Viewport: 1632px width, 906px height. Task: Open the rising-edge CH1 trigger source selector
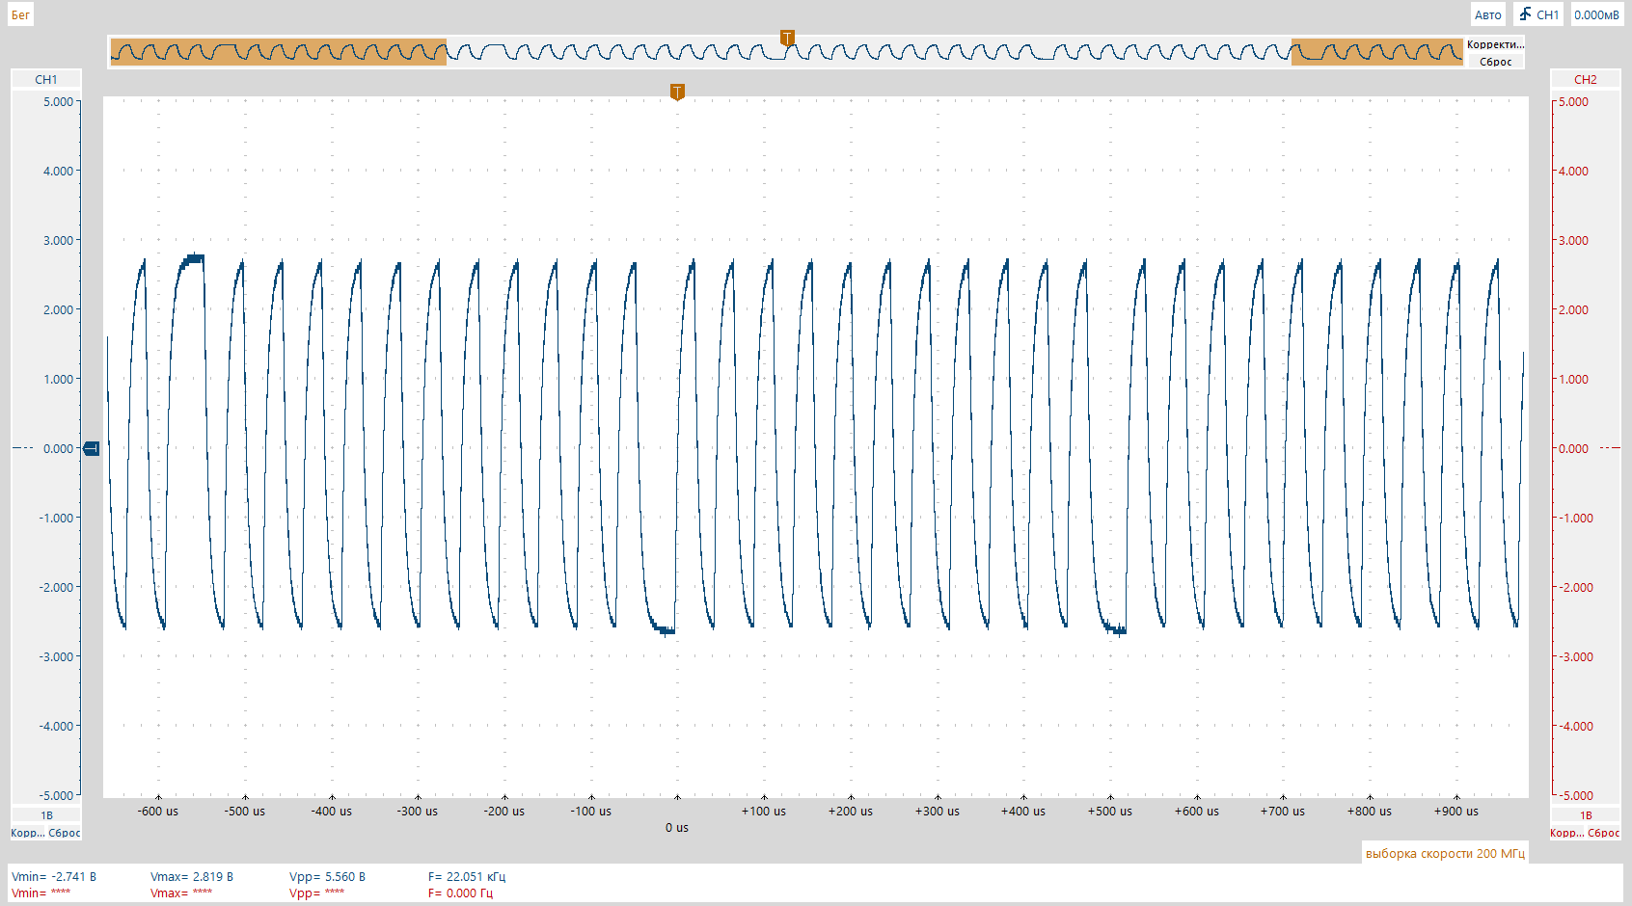pos(1538,14)
